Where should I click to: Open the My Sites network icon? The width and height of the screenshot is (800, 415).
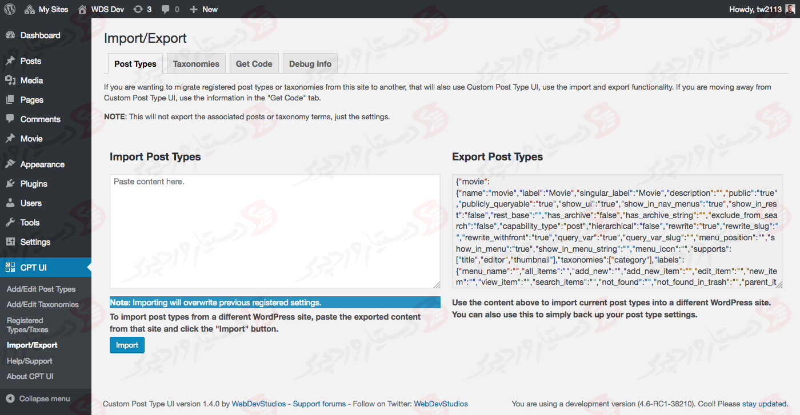tap(30, 9)
